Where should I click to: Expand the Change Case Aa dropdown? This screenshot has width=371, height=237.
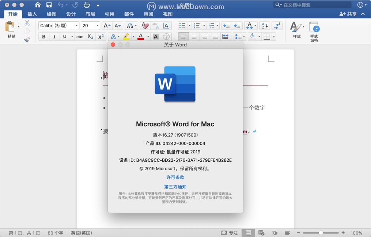pos(136,26)
